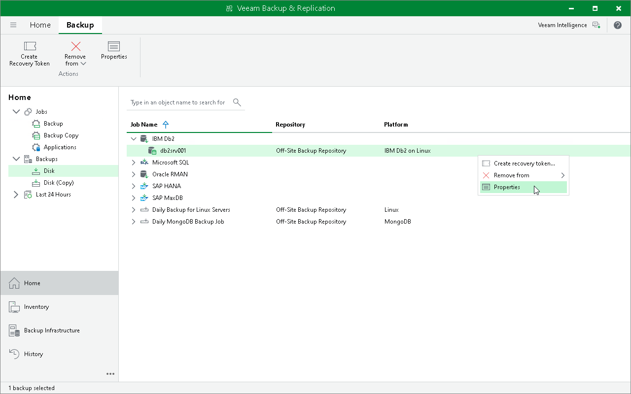631x394 pixels.
Task: Expand the Microsoft SQL group
Action: coord(134,163)
